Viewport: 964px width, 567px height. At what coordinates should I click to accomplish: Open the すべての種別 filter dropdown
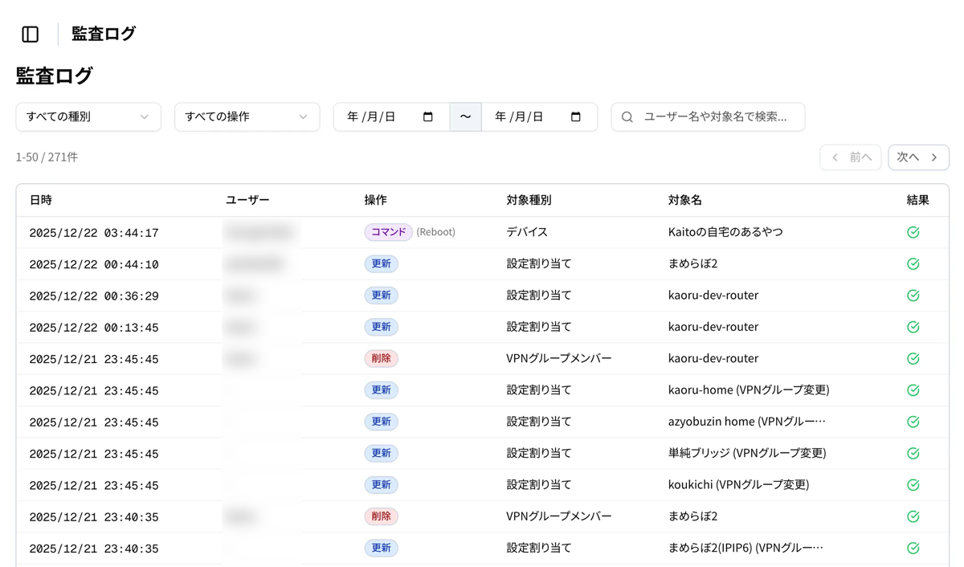[88, 117]
